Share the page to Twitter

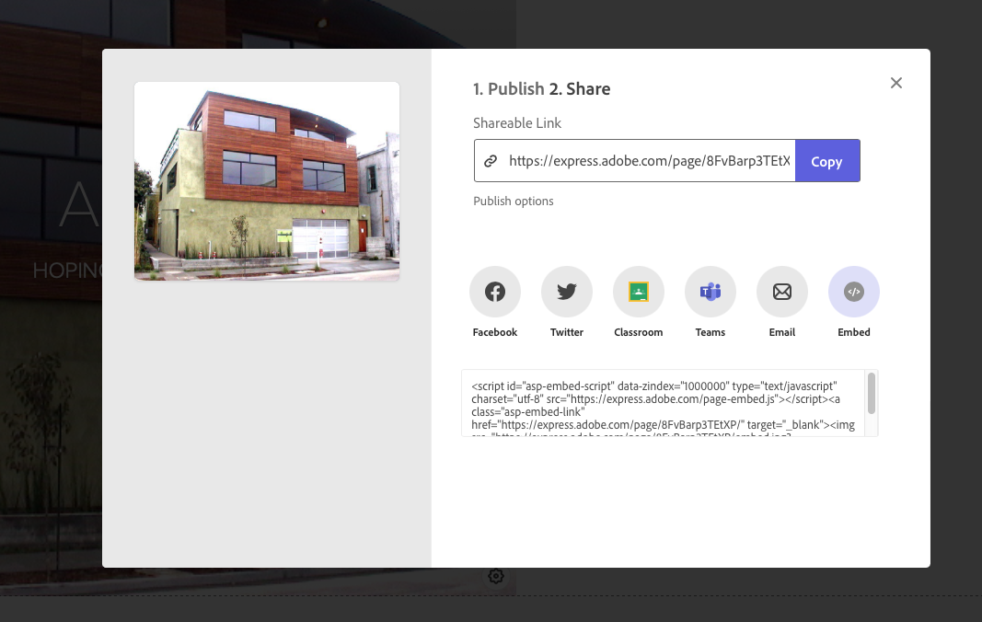pyautogui.click(x=566, y=291)
